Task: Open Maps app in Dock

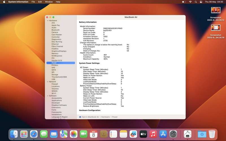Action: click(64, 134)
